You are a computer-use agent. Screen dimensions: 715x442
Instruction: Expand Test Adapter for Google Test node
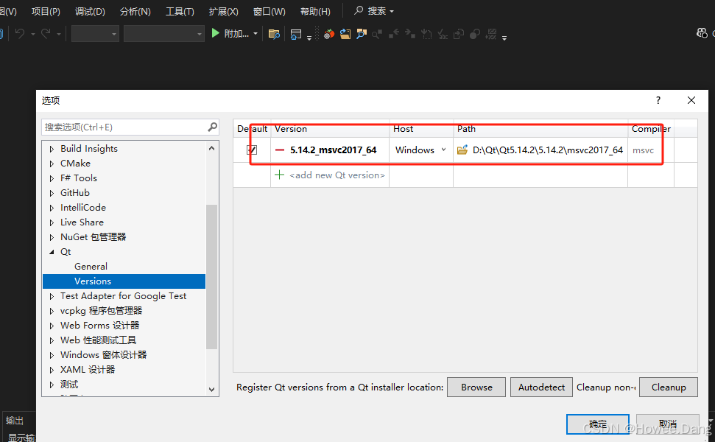52,296
